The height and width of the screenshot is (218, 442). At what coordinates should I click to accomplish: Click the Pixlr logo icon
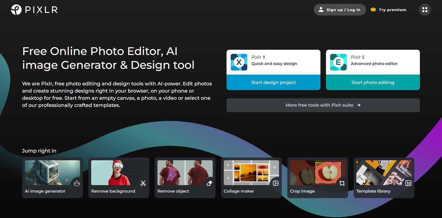coord(16,10)
